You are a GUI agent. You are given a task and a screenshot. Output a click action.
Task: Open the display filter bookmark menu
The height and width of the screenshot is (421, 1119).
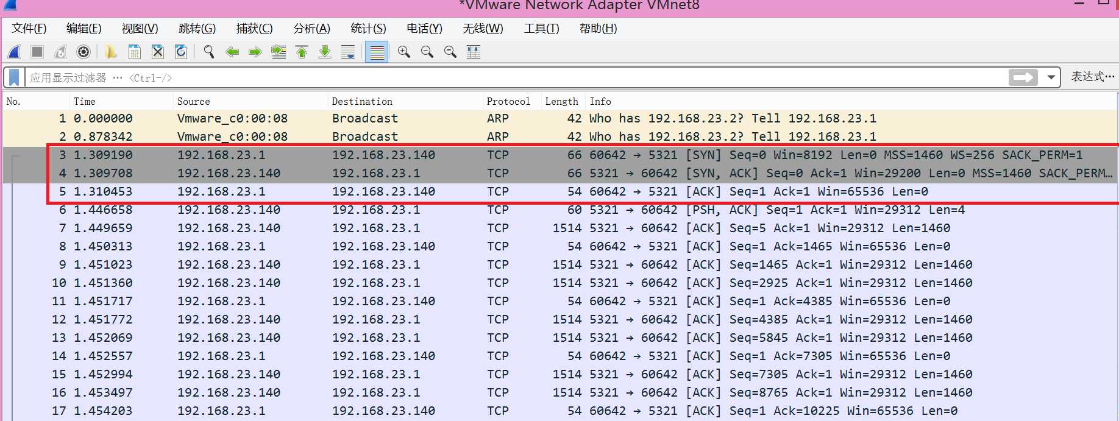point(14,77)
